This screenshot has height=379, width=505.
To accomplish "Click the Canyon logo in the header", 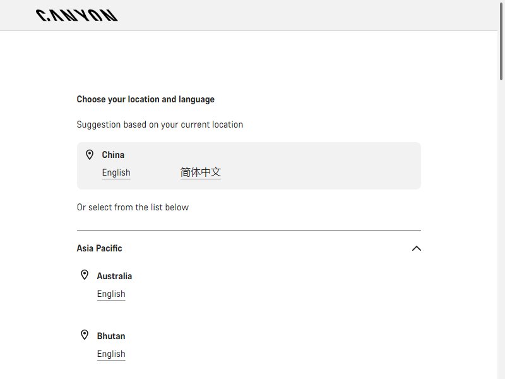I will [76, 15].
